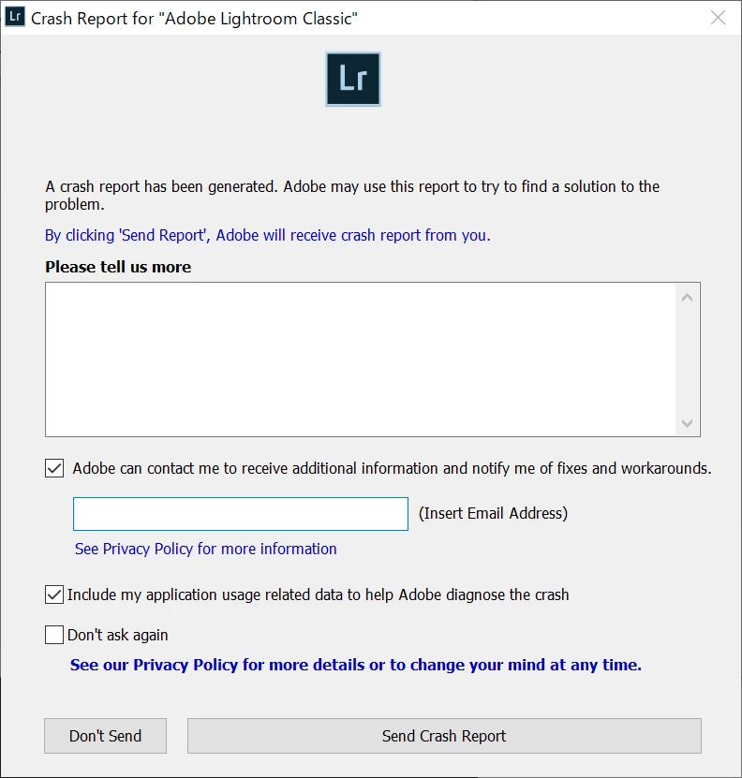Click the comment box scroll-down arrow
The height and width of the screenshot is (778, 742).
point(688,423)
